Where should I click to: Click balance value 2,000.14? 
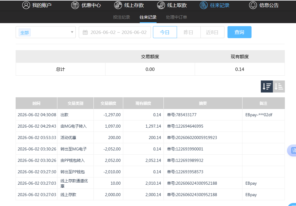153,195
